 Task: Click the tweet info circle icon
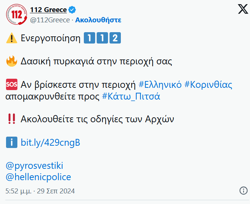click(243, 190)
